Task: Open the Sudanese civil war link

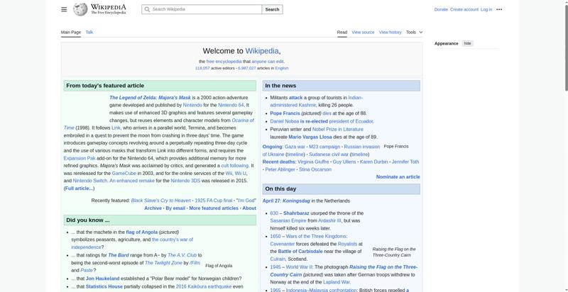Action: (x=329, y=155)
